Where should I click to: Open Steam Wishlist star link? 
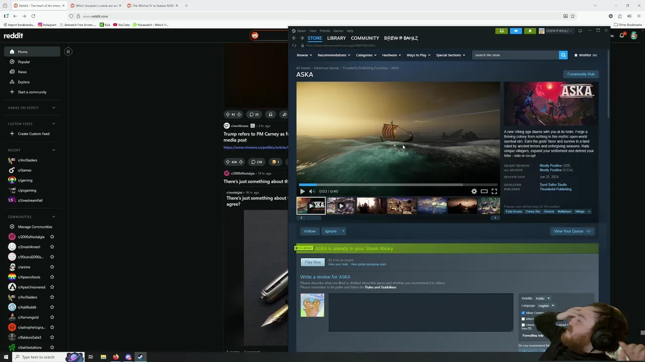[x=585, y=55]
